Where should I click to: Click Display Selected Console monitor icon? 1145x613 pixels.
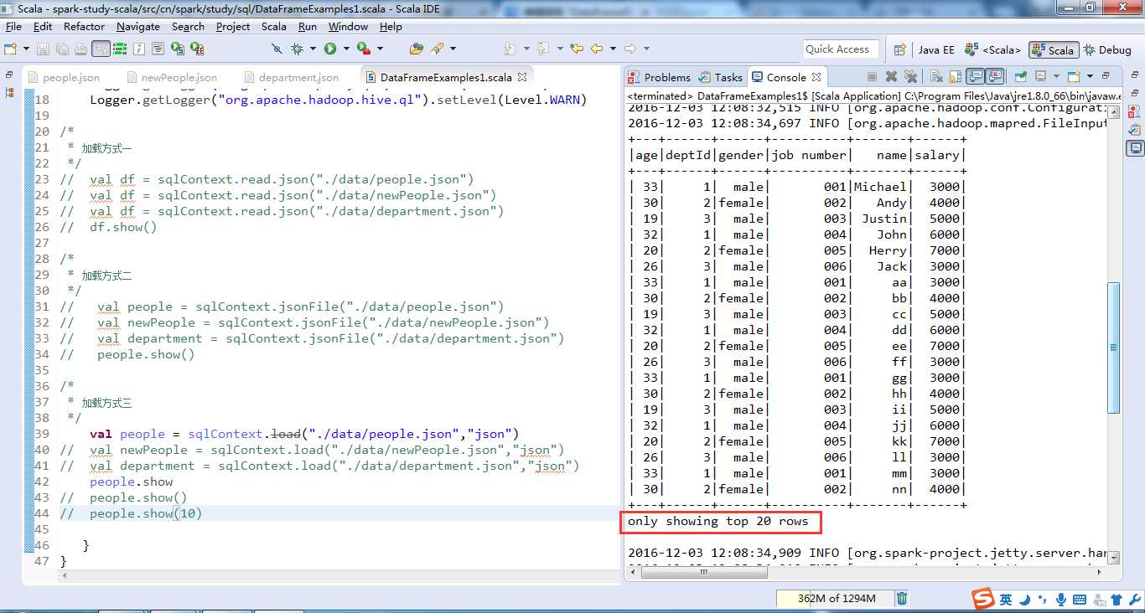coord(1041,76)
